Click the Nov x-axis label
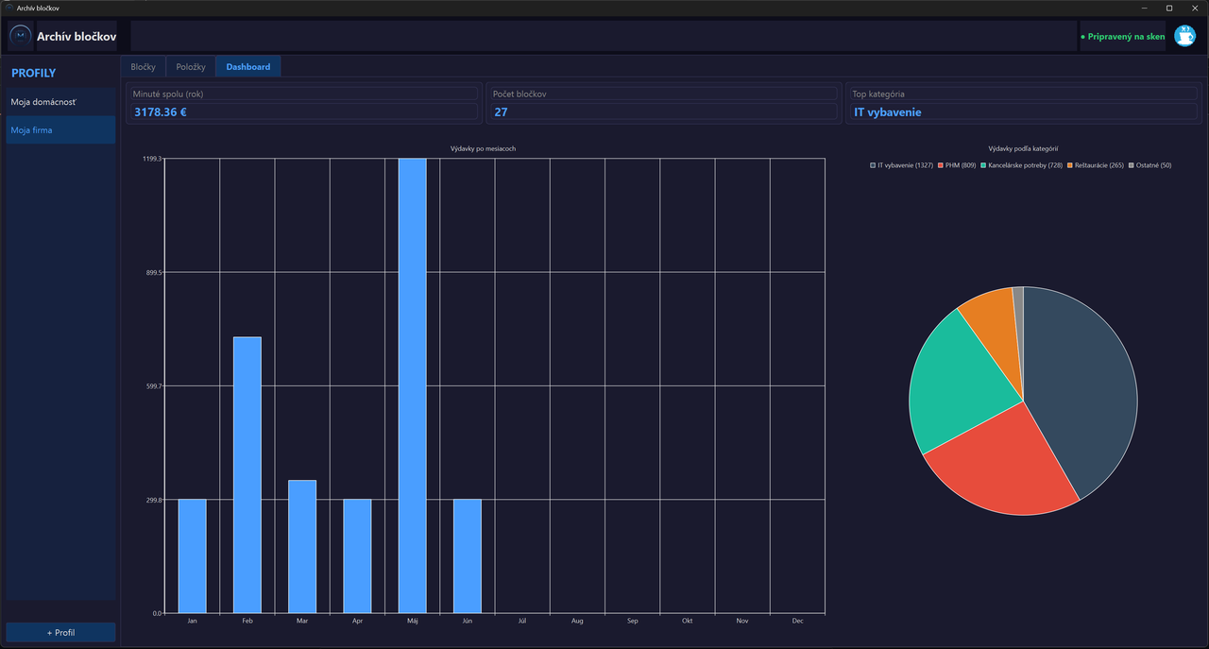Viewport: 1209px width, 649px height. [x=742, y=621]
